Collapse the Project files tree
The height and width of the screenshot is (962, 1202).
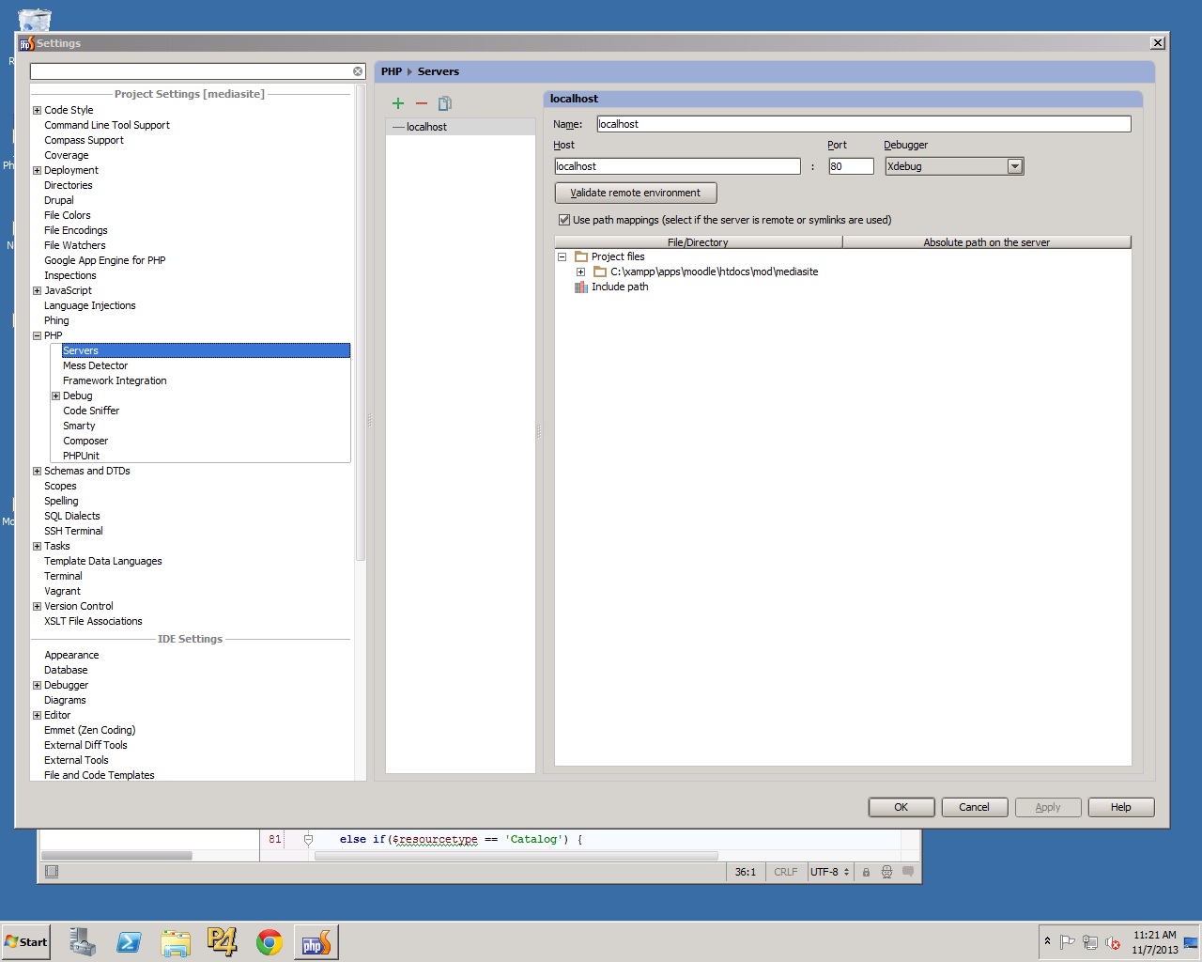[x=562, y=256]
